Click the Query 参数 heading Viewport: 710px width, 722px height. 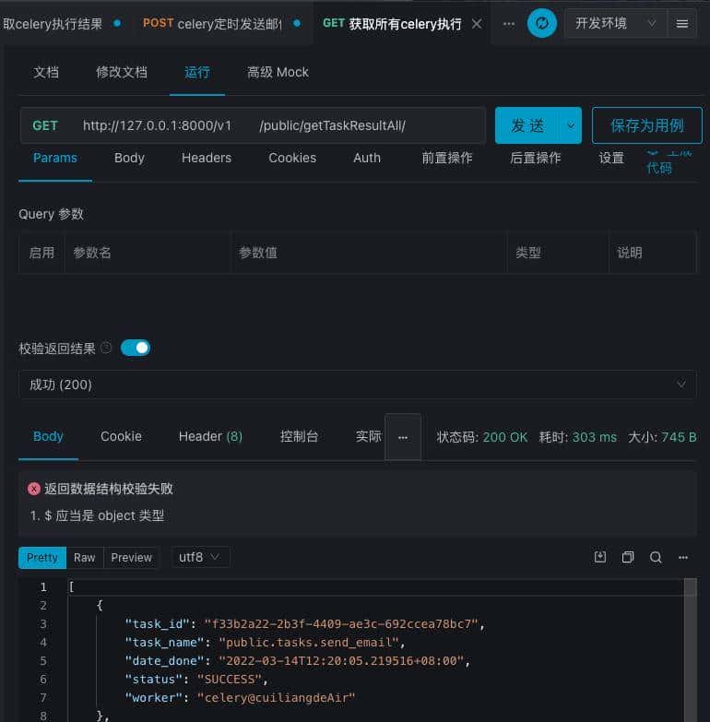click(x=51, y=214)
